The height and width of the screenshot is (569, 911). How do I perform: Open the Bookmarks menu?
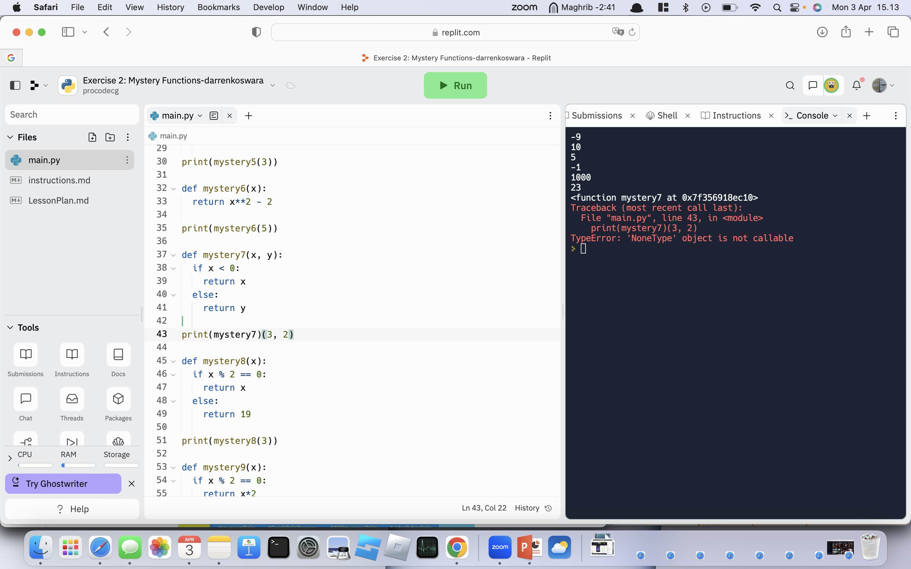tap(218, 7)
